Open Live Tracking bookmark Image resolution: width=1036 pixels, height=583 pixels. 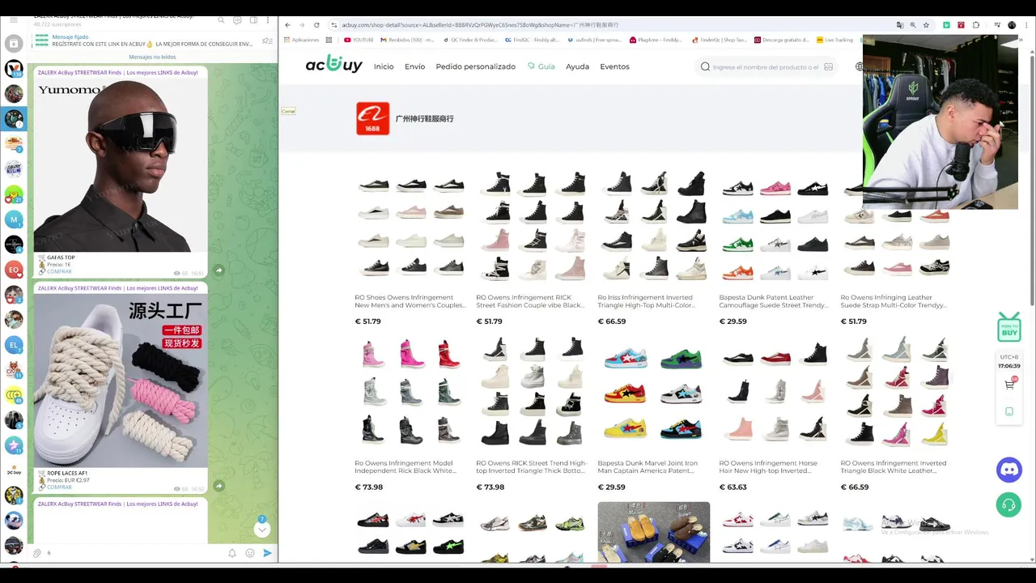click(835, 40)
